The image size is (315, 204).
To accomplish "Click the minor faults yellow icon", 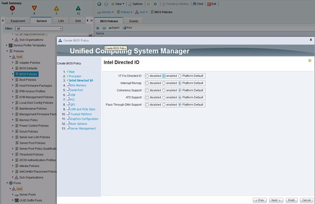I will click(57, 8).
